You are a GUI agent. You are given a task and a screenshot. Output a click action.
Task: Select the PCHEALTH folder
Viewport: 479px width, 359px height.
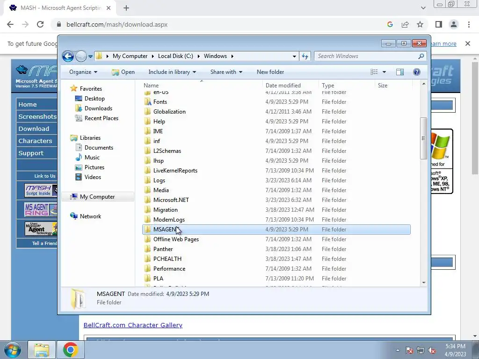point(276,259)
